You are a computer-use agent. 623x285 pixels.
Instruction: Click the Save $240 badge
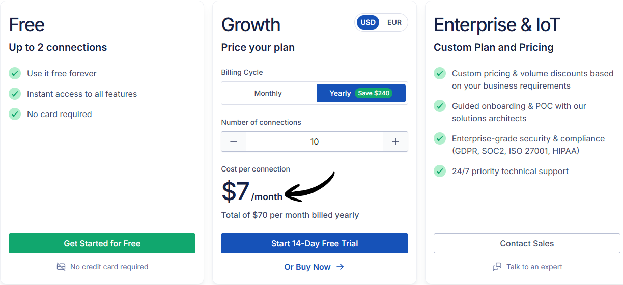pos(374,93)
